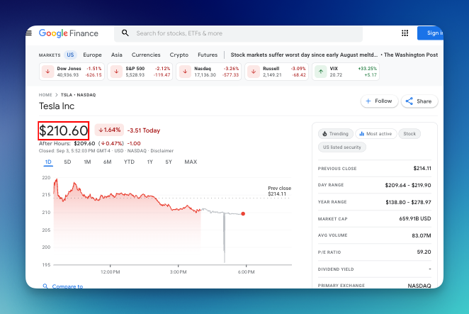
Task: Click the PREVIOUS CLOSE label
Action: 337,169
